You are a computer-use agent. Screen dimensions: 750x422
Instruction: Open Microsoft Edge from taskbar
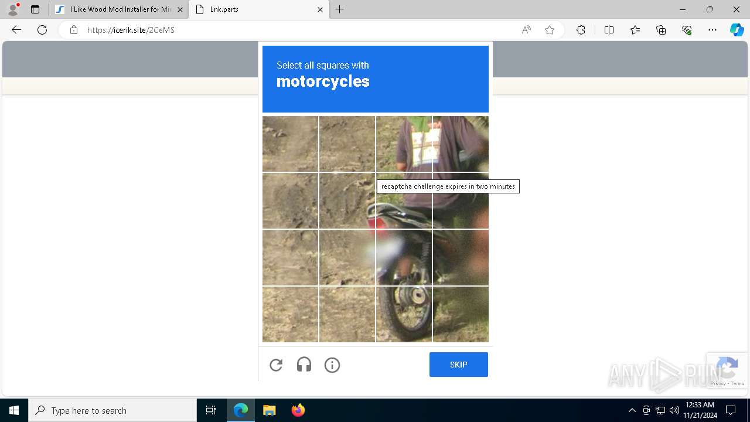coord(241,410)
